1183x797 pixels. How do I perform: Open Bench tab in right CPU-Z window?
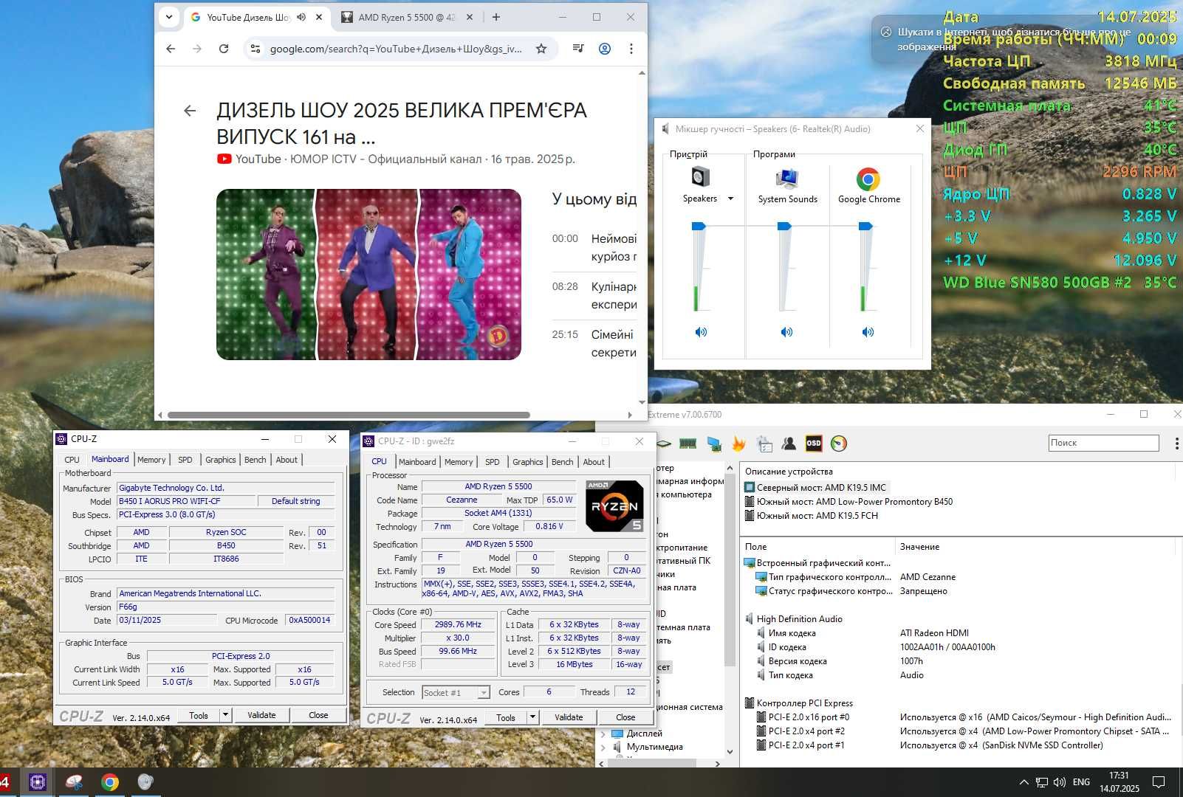[562, 462]
